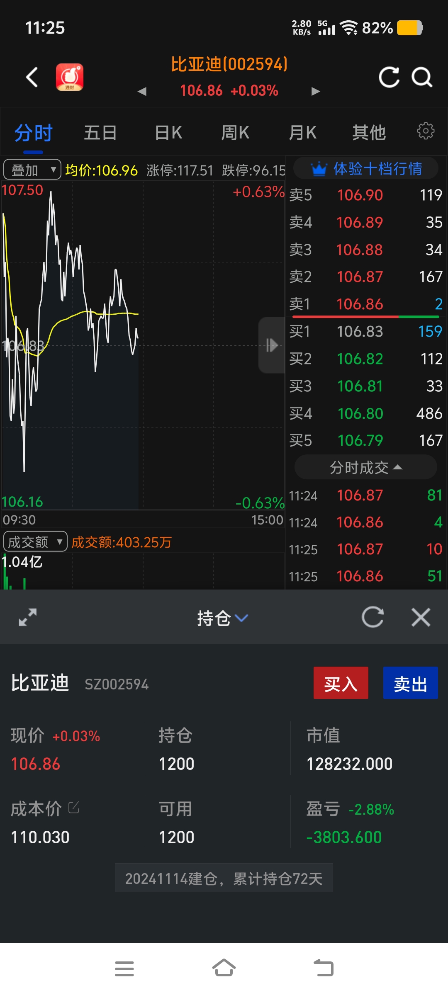Tap the blue 卖出 sell button

(x=411, y=683)
